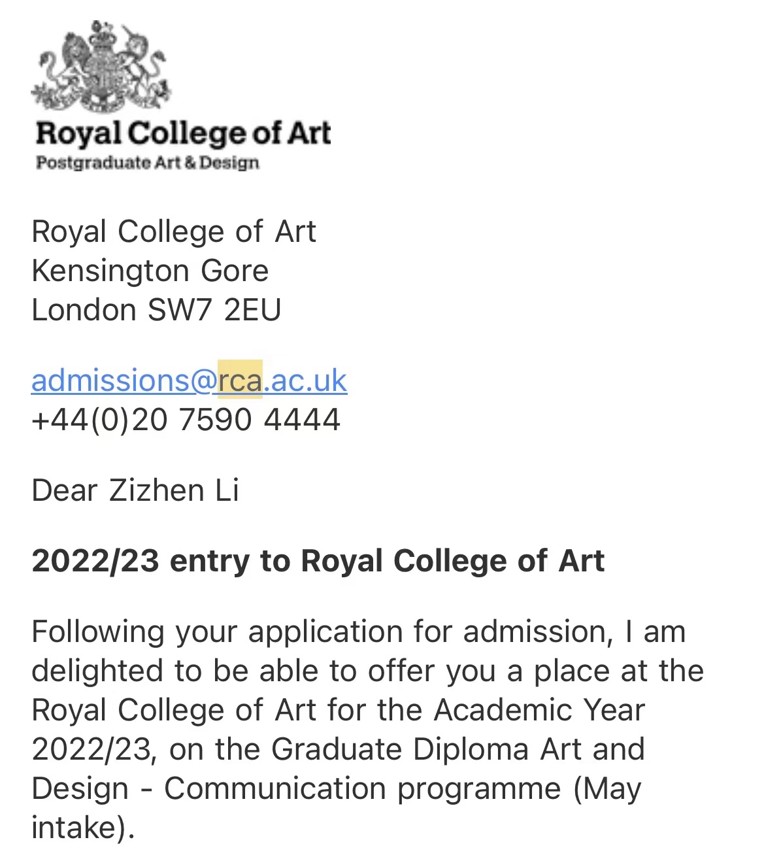Click the royal coat of arms crest

point(100,67)
